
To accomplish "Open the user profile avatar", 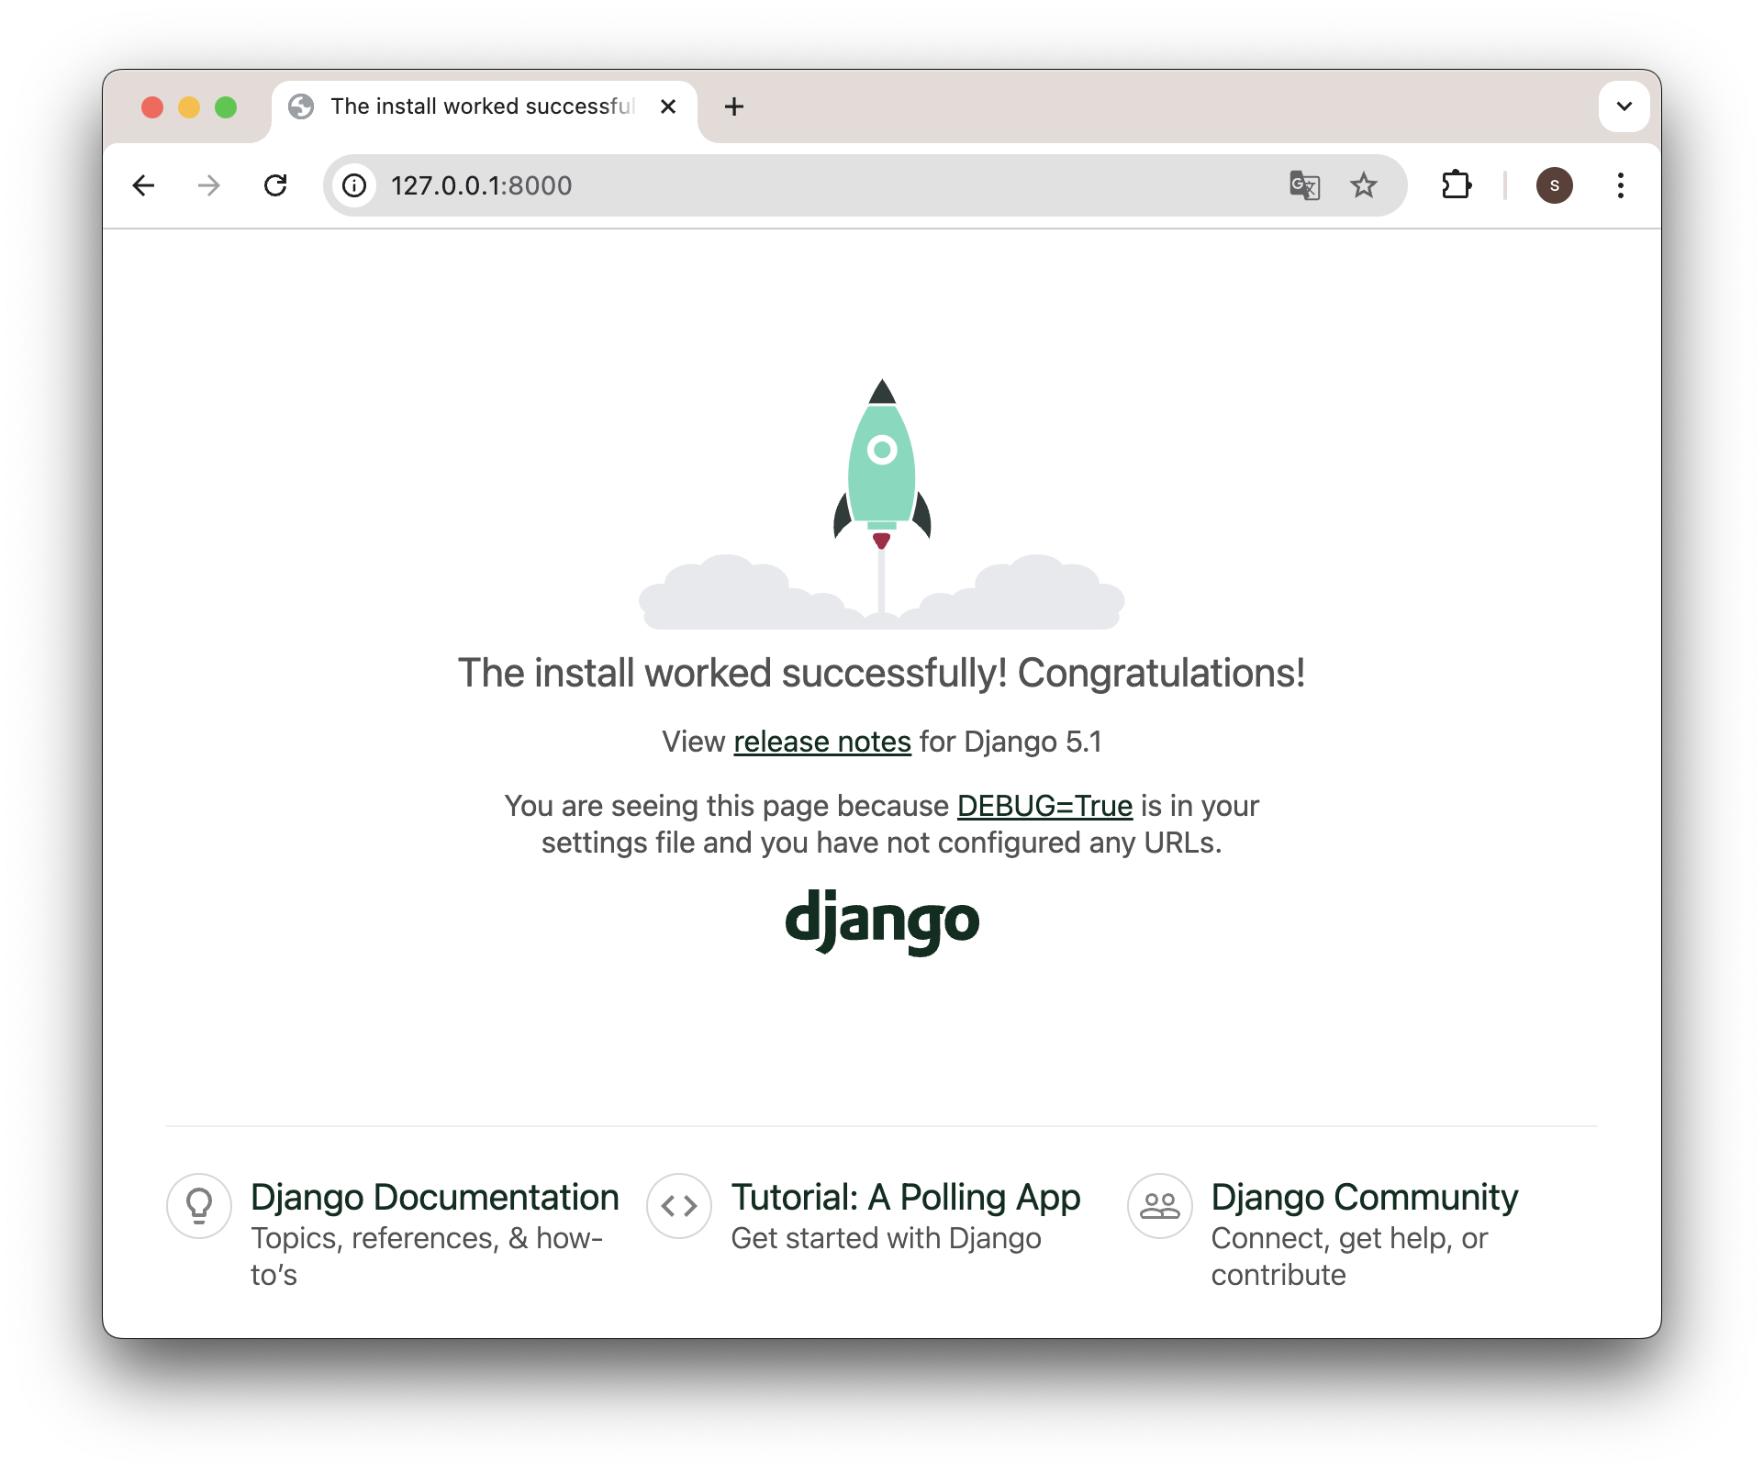I will (x=1554, y=185).
